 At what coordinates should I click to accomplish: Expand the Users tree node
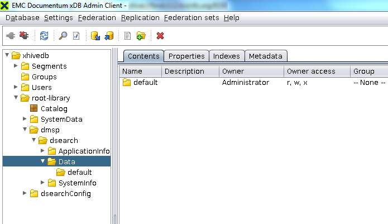[x=16, y=87]
